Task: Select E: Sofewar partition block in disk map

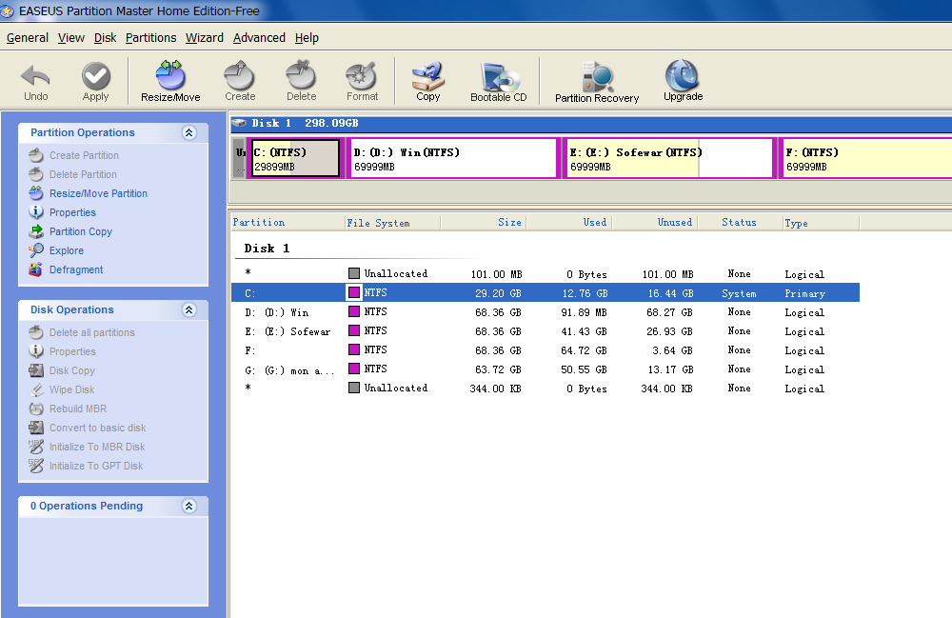Action: tap(669, 158)
